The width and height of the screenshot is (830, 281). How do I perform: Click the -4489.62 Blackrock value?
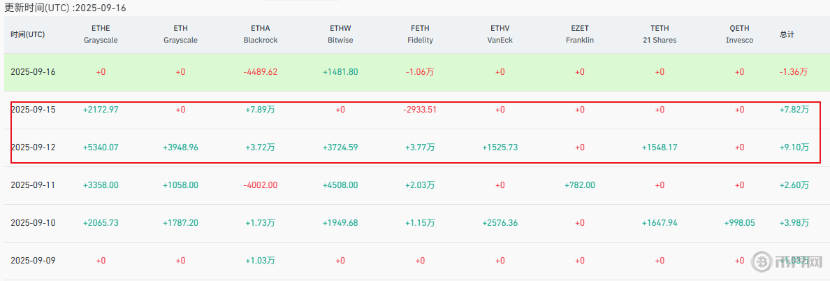[261, 72]
